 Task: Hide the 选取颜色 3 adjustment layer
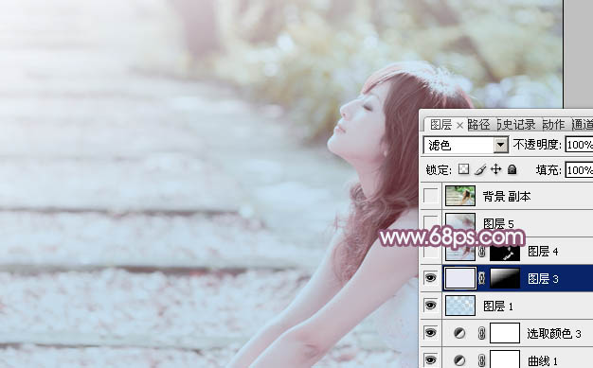click(x=431, y=333)
